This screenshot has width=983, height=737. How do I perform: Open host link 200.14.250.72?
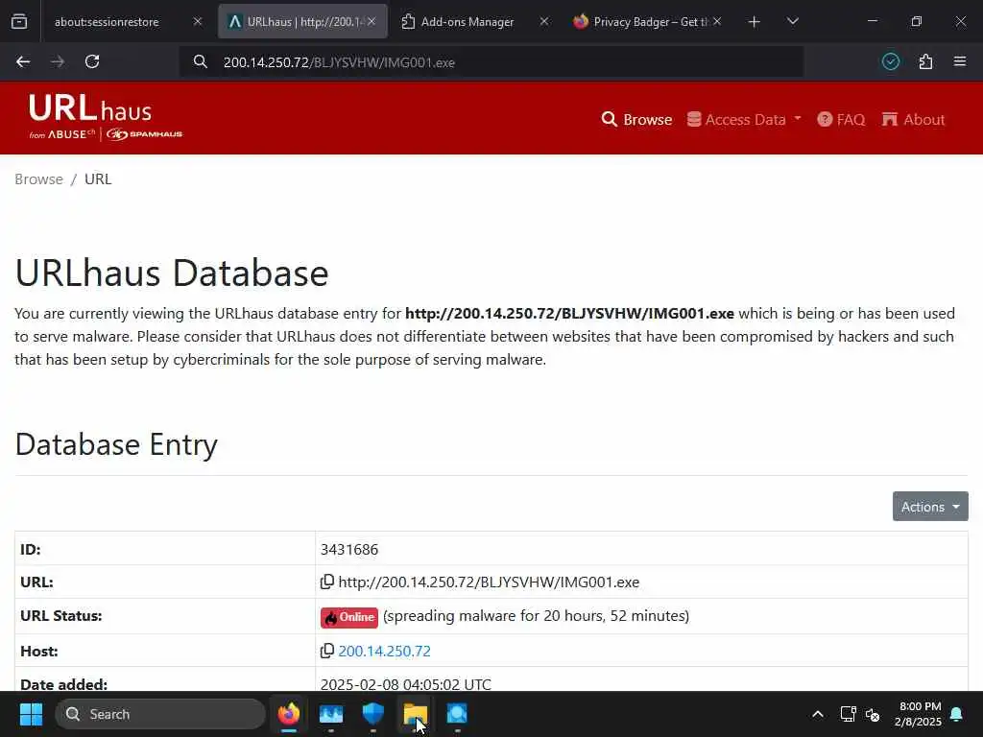click(384, 652)
